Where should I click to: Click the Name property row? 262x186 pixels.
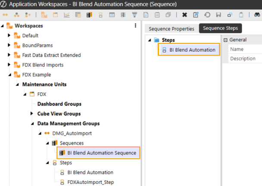click(245, 49)
